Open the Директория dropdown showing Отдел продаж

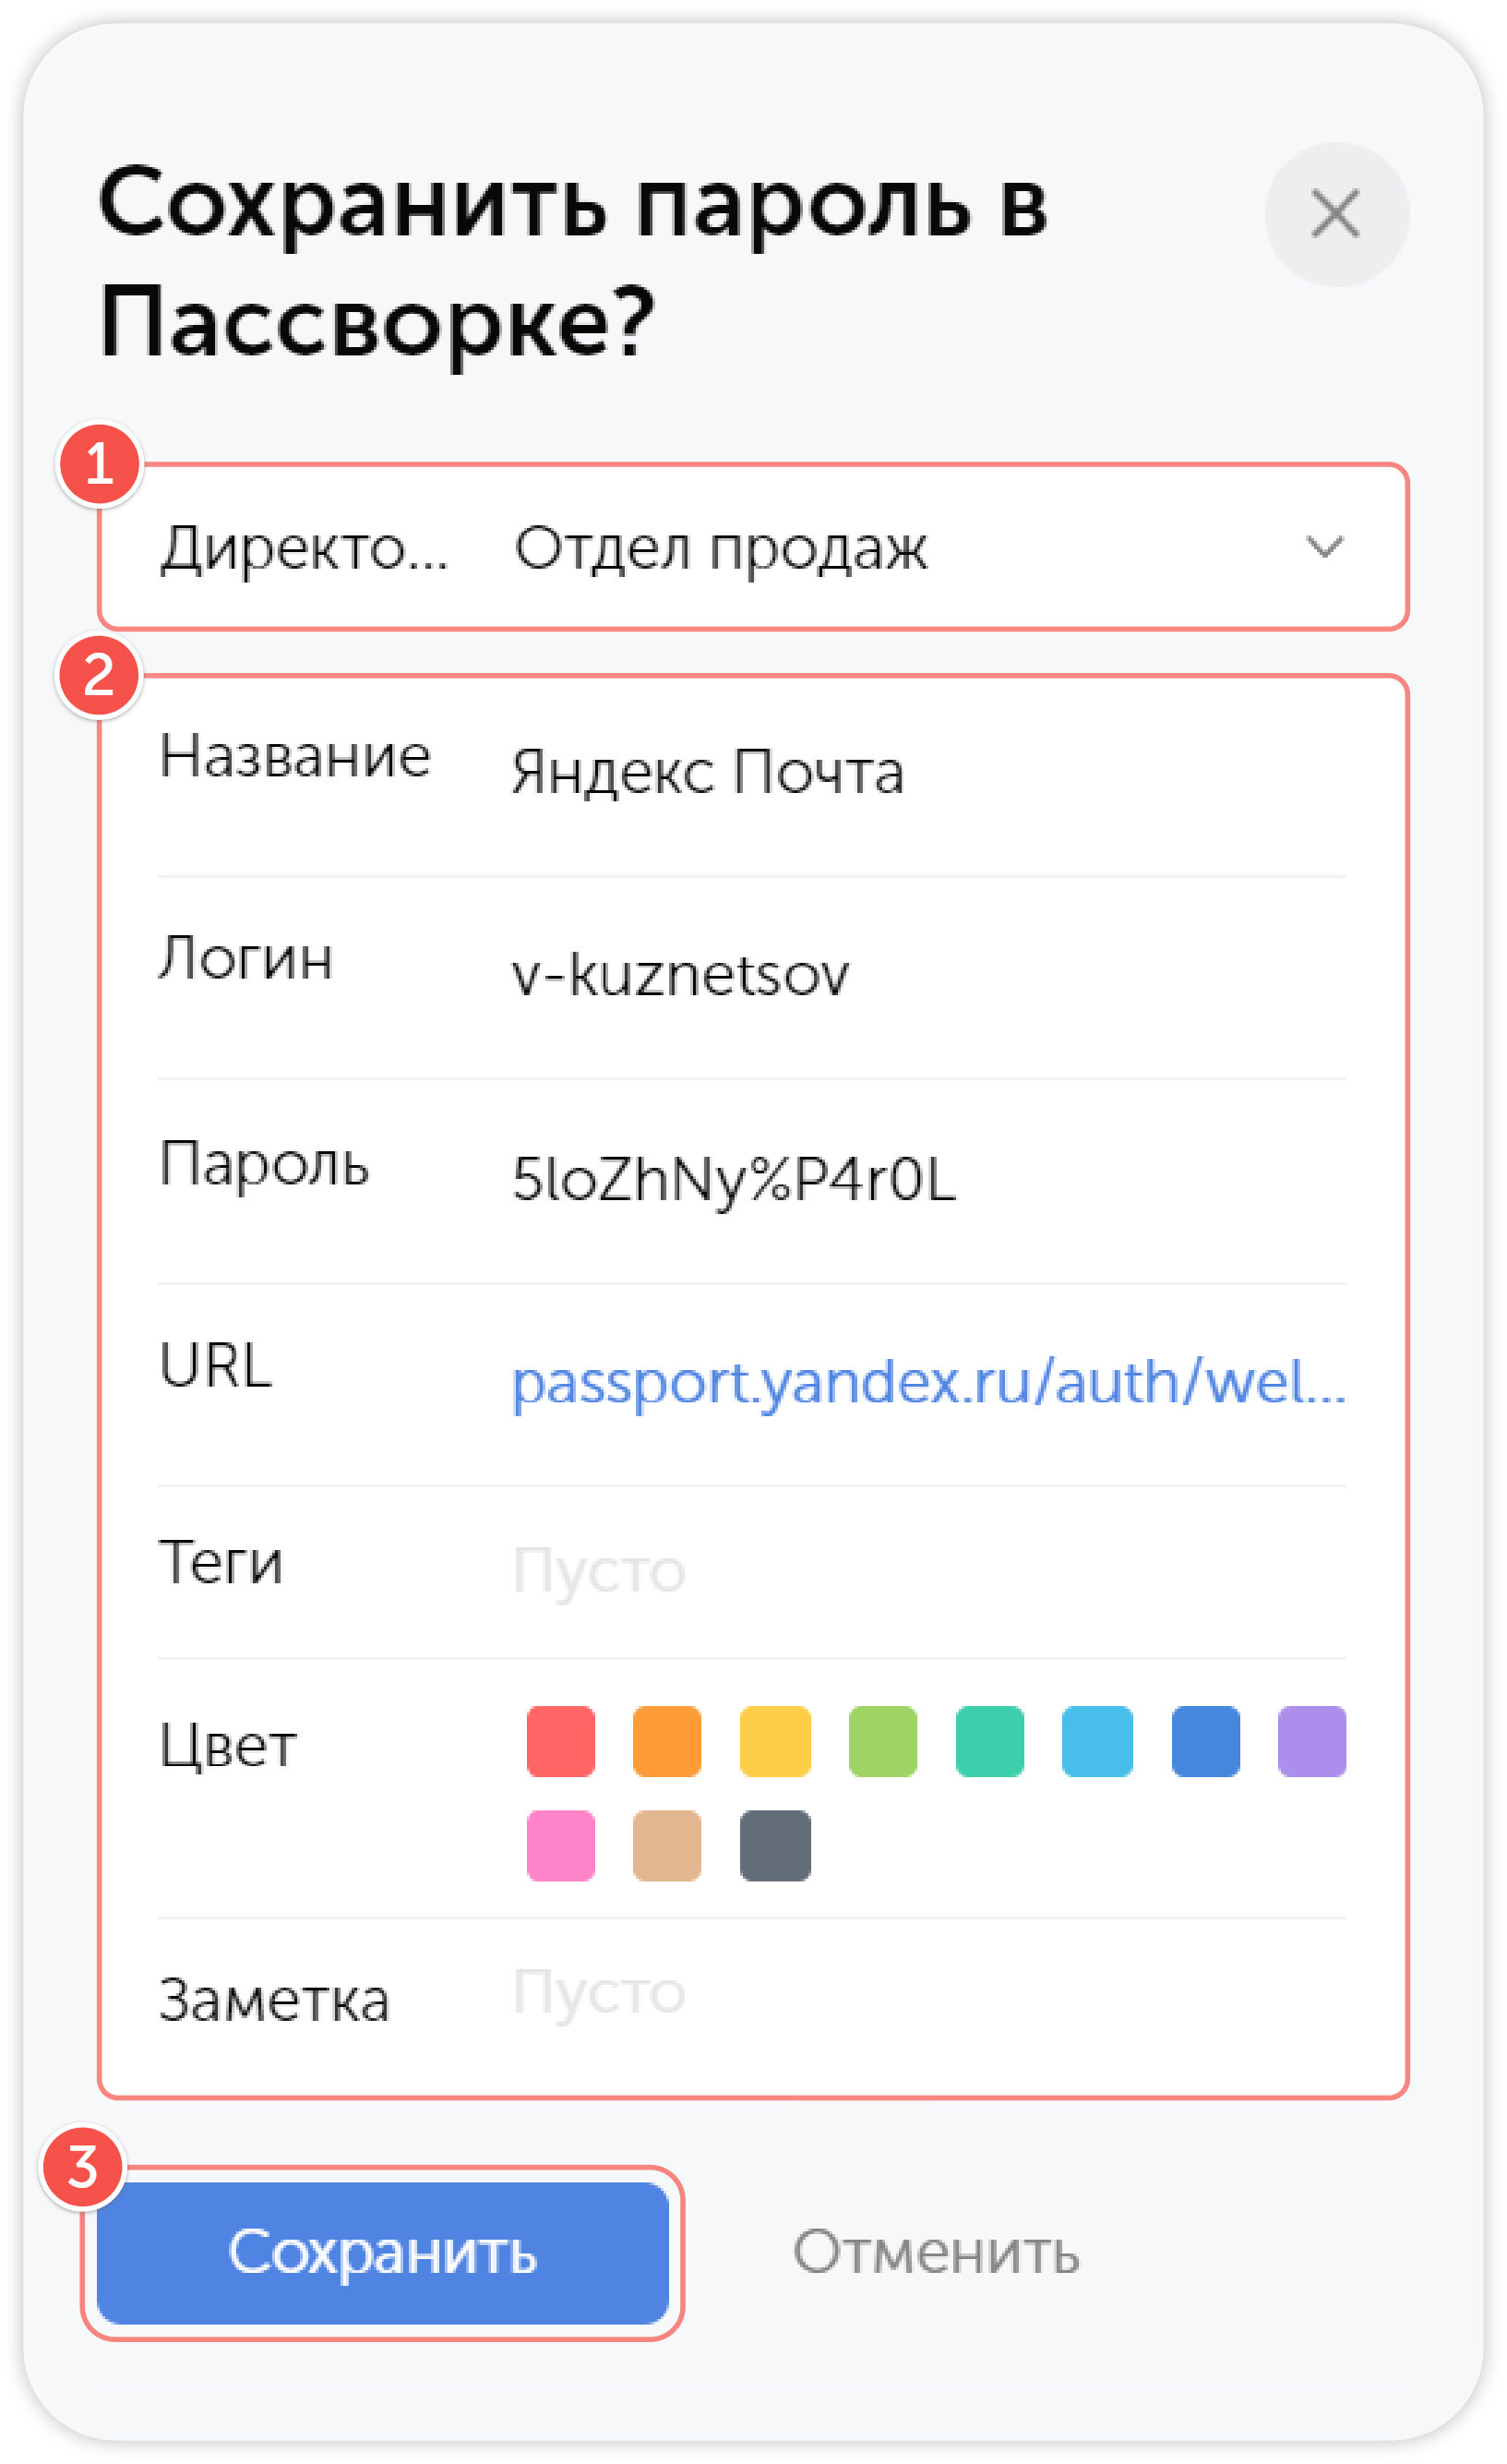pos(752,547)
